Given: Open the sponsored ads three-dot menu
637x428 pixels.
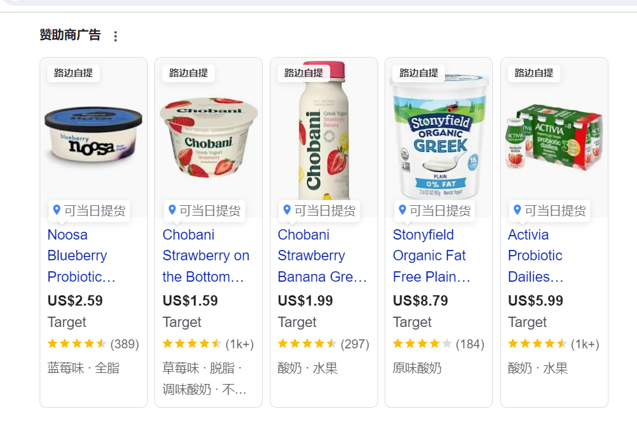Looking at the screenshot, I should click(115, 36).
